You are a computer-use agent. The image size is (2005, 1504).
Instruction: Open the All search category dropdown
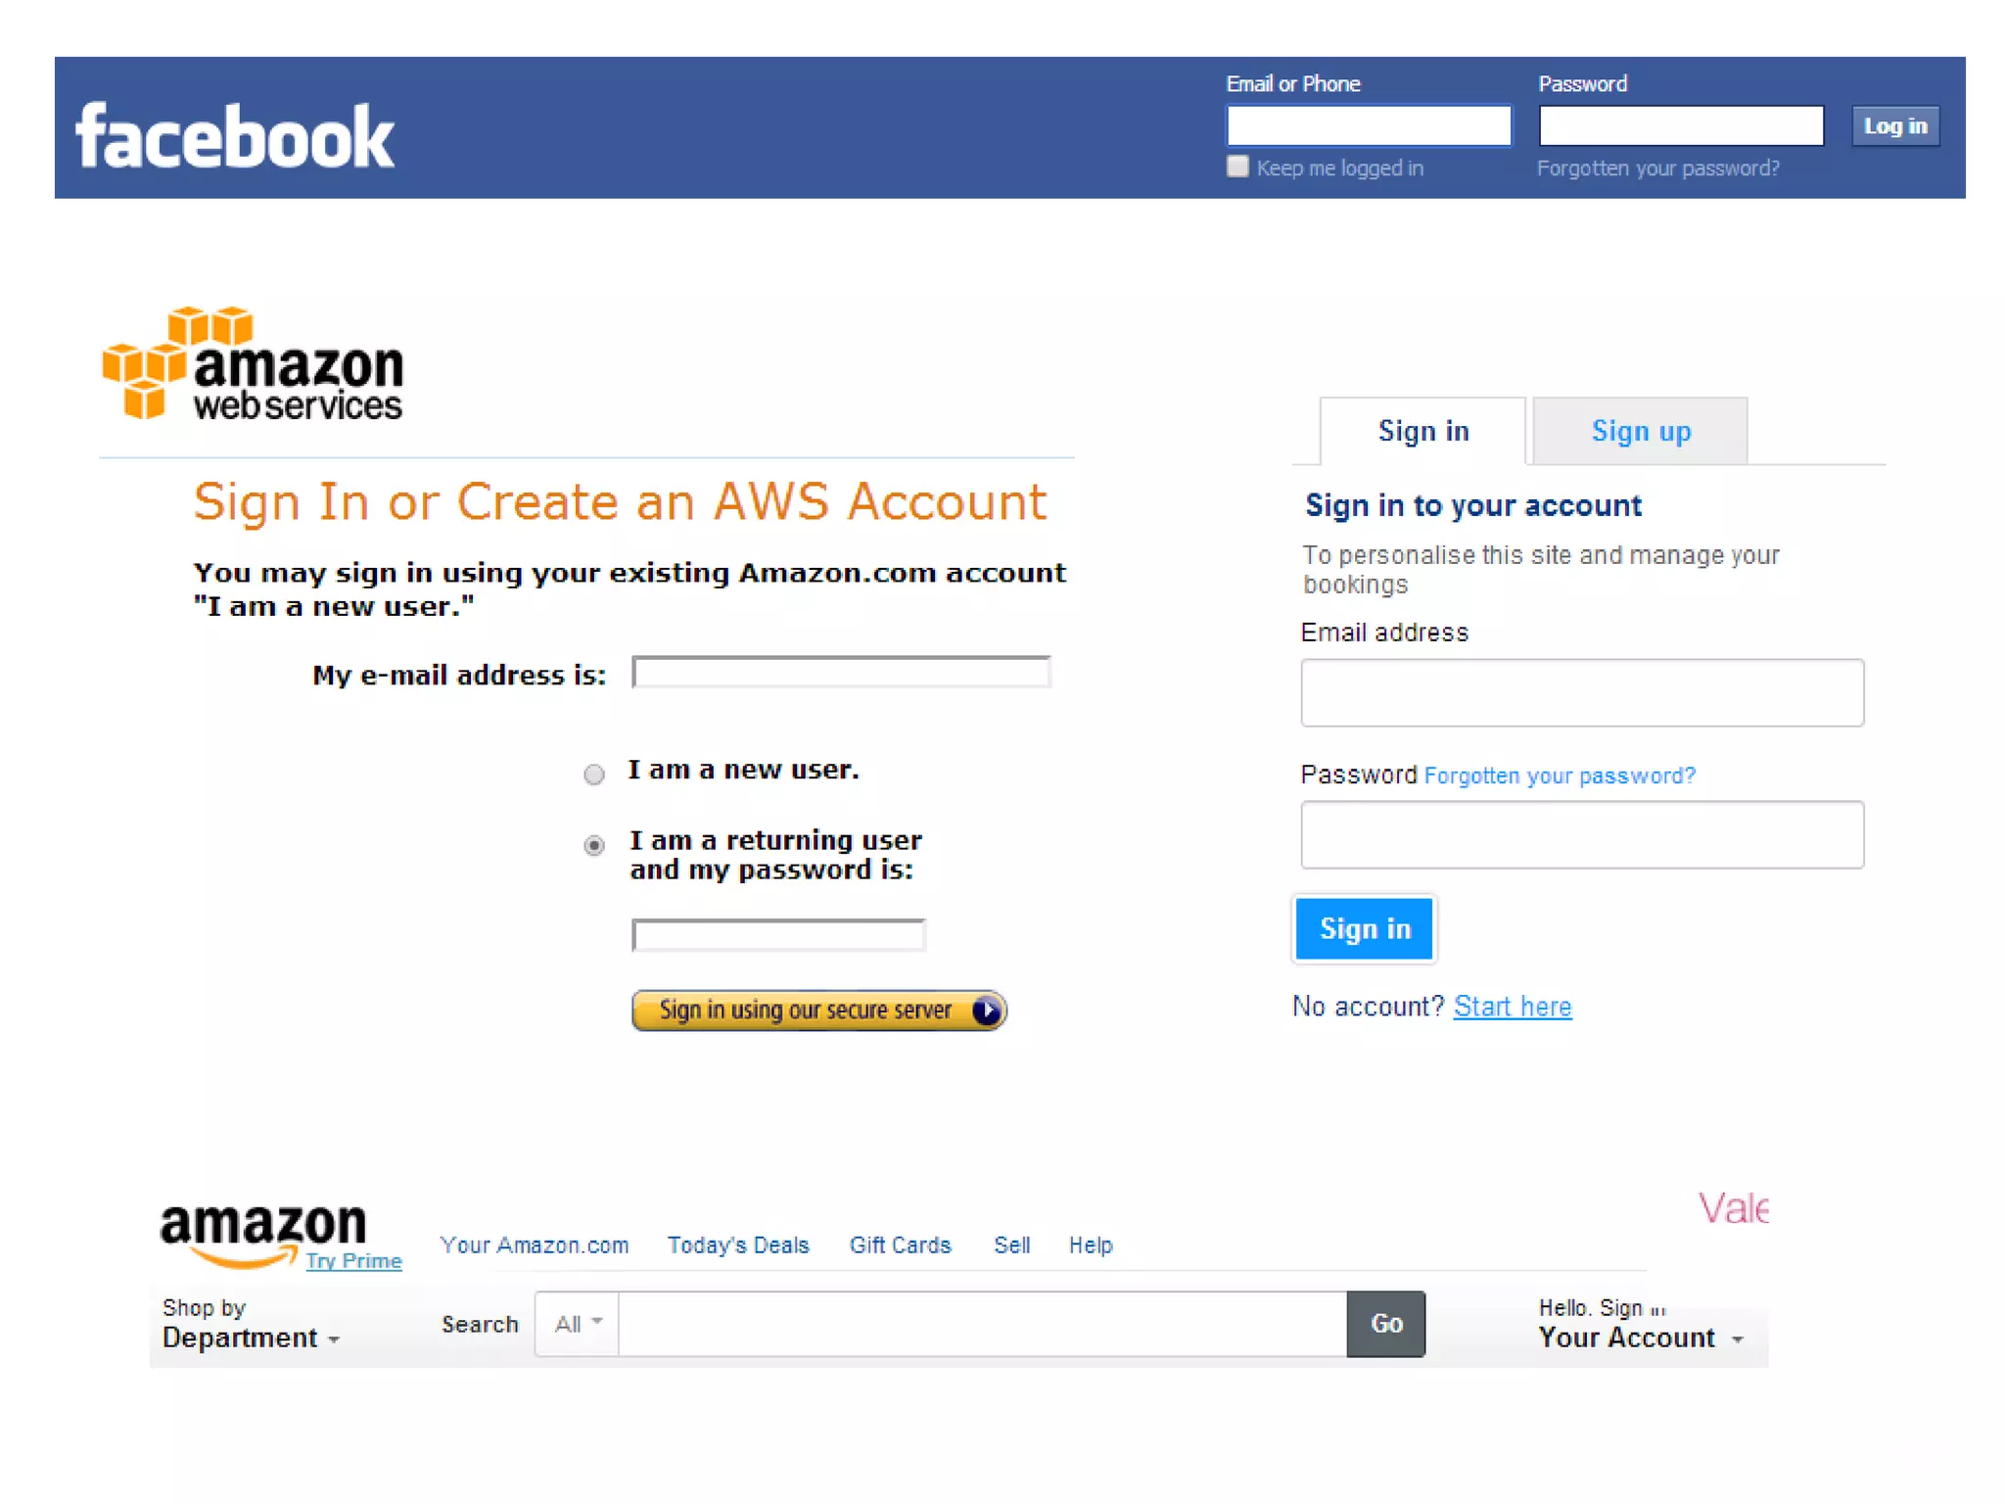(x=577, y=1324)
